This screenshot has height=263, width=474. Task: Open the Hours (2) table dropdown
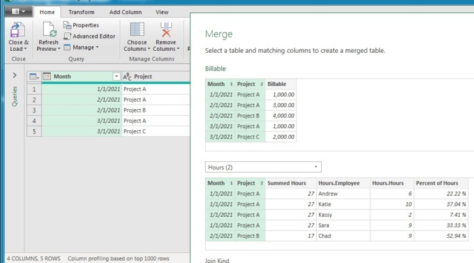pos(263,167)
